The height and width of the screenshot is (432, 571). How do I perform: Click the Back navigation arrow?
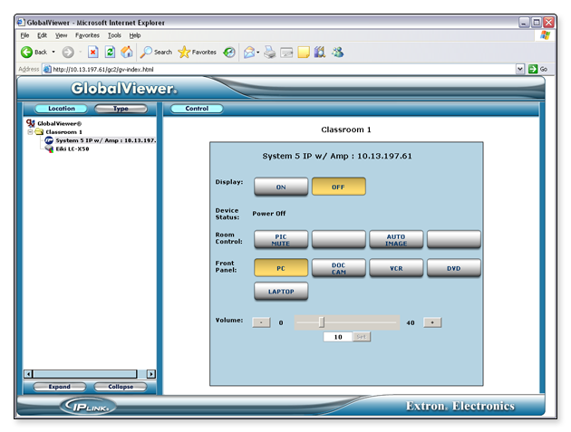click(x=27, y=53)
